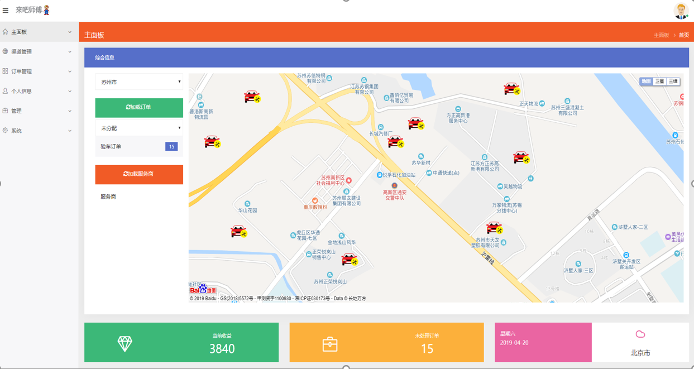694x369 pixels.
Task: Click the green 加载订单 button
Action: (139, 107)
